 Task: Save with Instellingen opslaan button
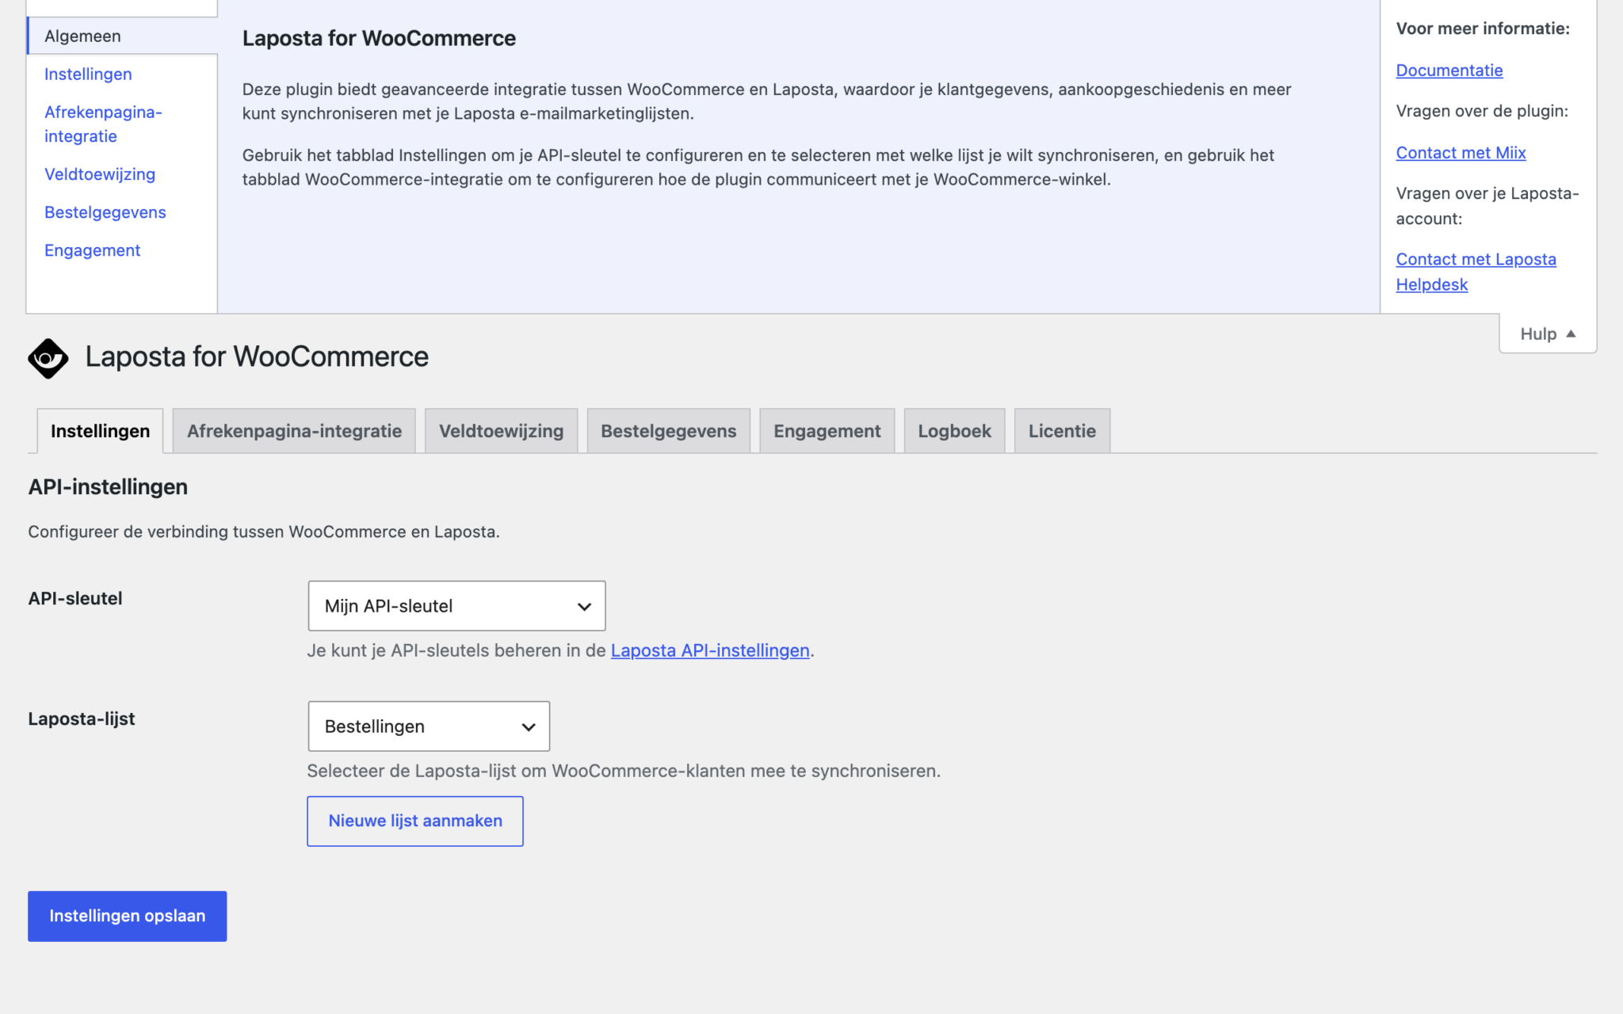tap(127, 917)
